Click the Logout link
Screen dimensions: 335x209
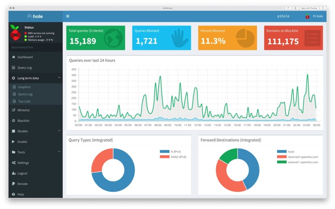click(x=22, y=173)
